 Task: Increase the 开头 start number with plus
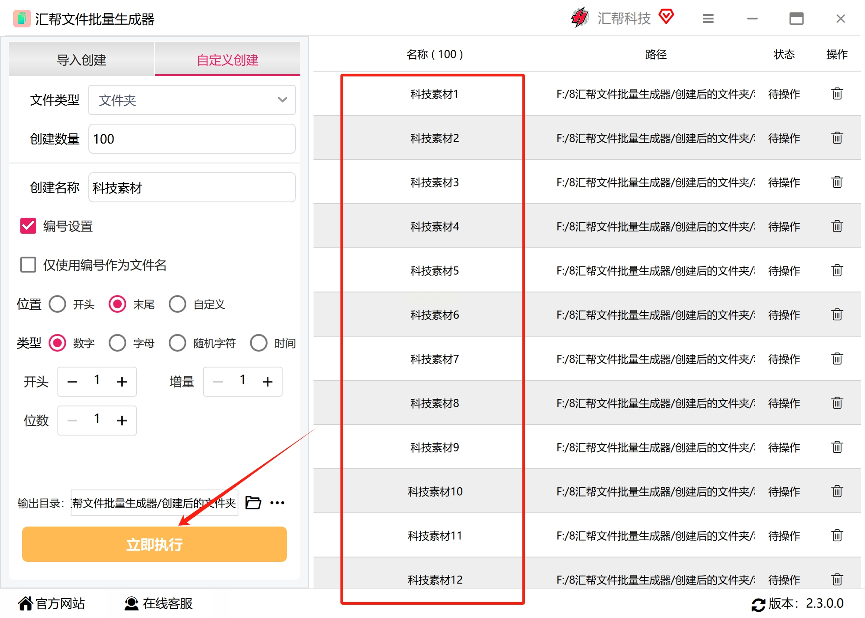click(x=122, y=382)
